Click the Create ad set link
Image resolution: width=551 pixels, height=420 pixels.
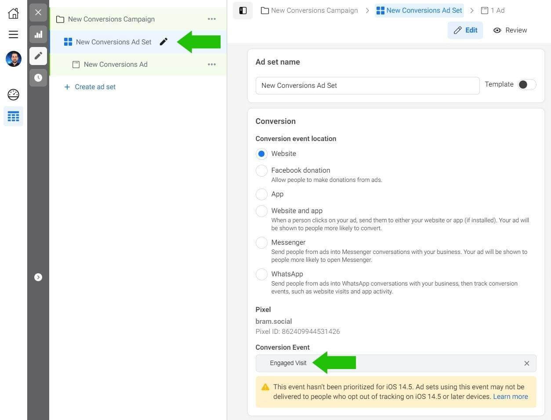[x=95, y=87]
